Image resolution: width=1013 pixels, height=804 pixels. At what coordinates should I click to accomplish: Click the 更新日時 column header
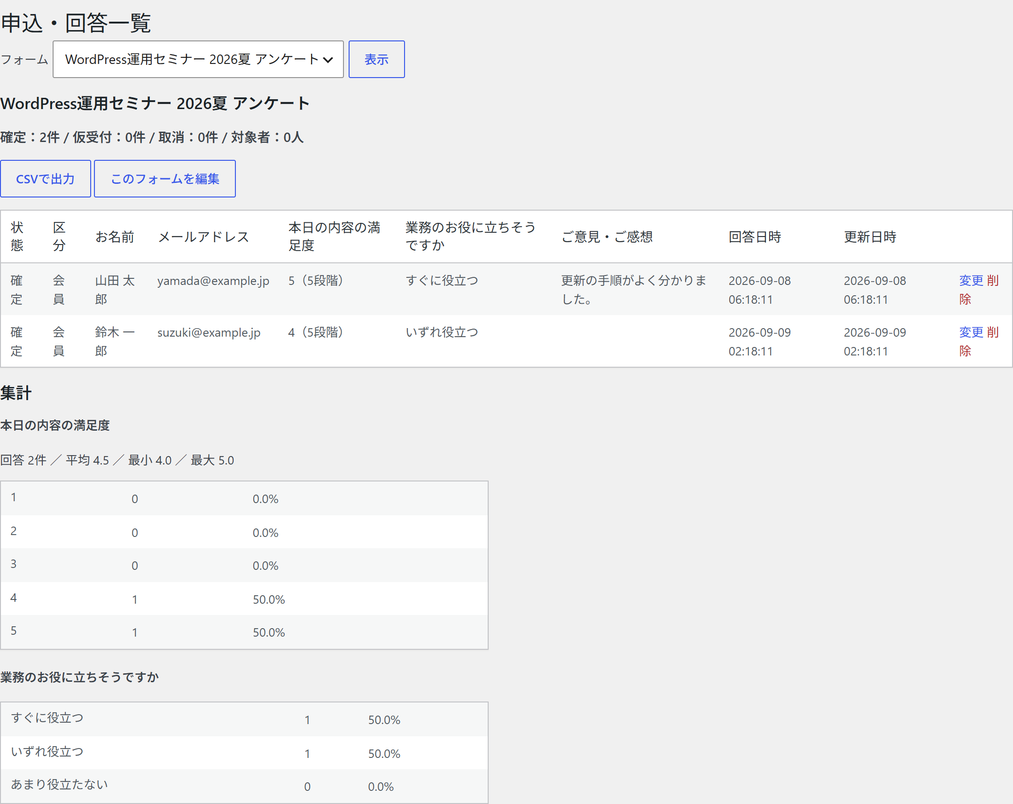(x=870, y=236)
